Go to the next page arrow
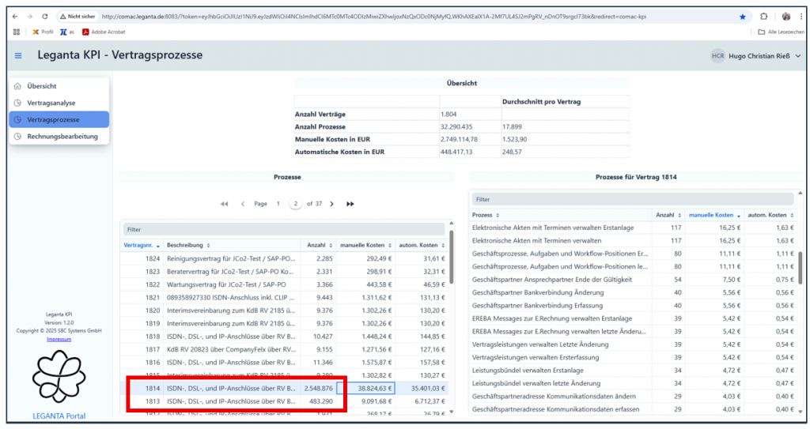Viewport: 810px width, 429px height. coord(331,204)
